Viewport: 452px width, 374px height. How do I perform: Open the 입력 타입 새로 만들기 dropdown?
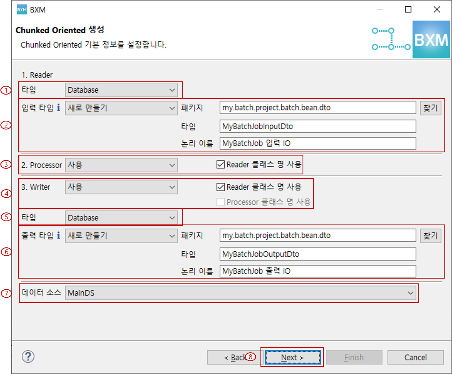172,107
